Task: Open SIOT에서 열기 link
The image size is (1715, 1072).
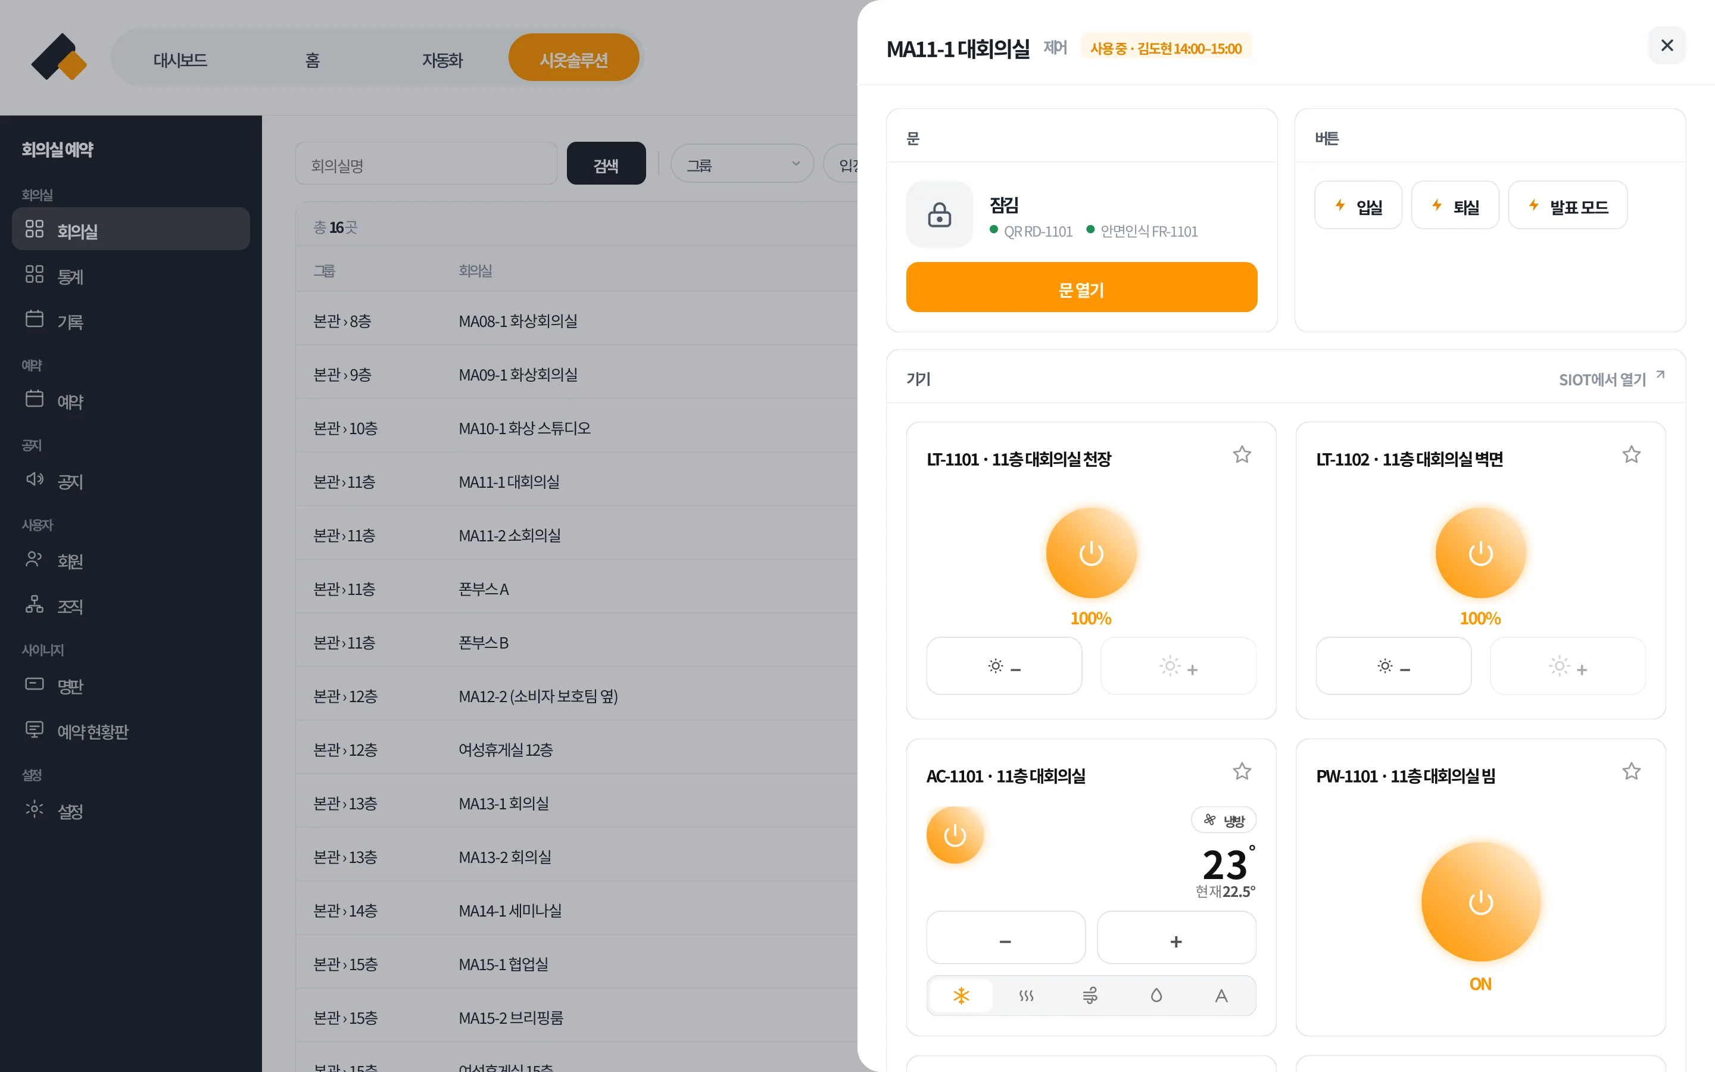Action: point(1611,379)
